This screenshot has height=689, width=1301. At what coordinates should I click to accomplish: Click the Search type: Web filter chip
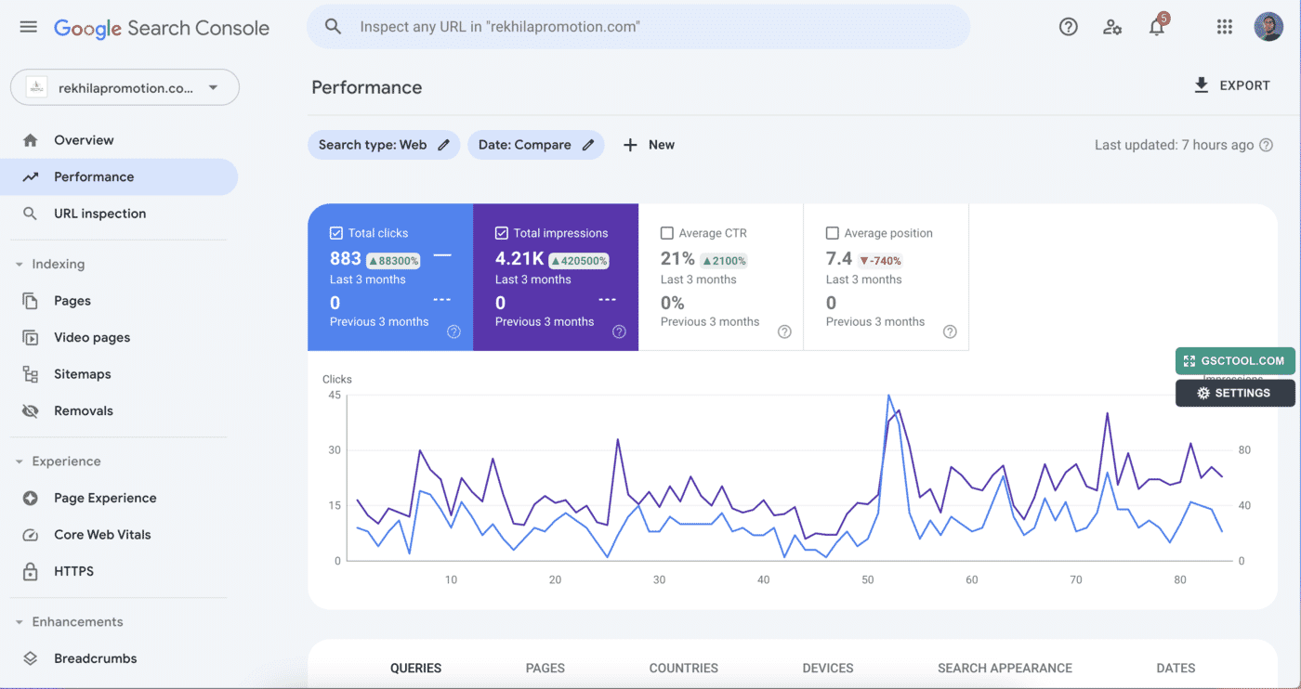pos(384,145)
